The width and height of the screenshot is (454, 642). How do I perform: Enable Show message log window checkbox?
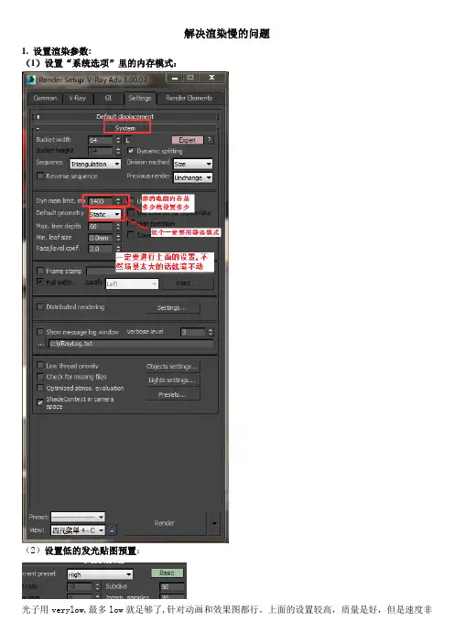pos(40,332)
